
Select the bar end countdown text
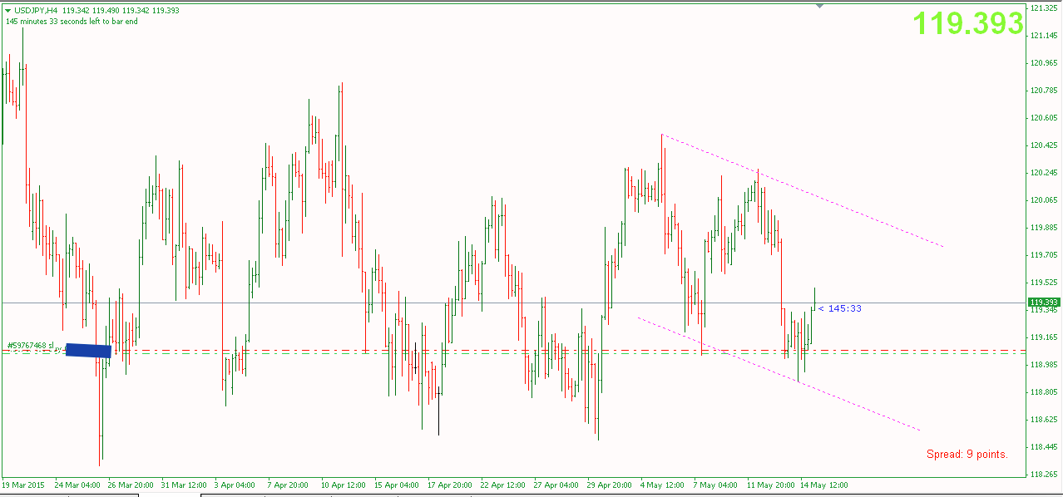[72, 22]
